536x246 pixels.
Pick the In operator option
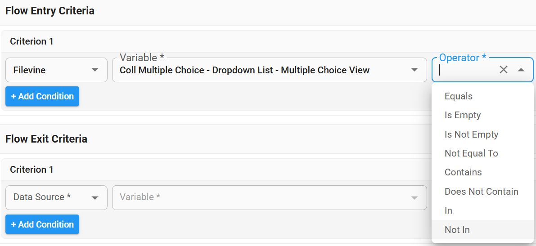449,210
